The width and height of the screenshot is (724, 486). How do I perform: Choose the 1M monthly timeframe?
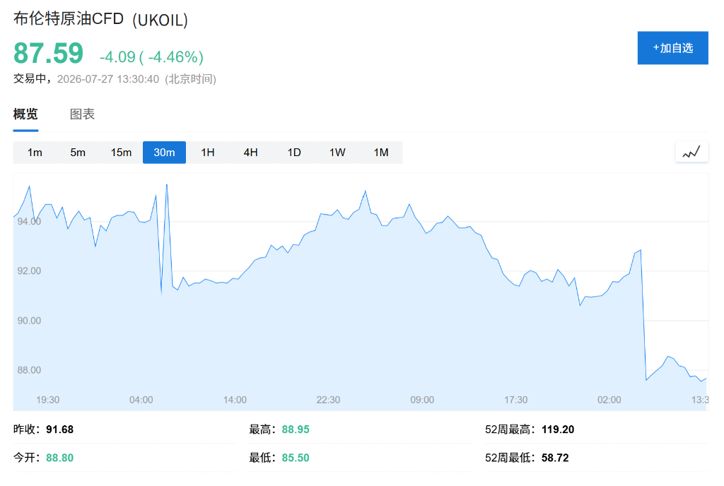click(381, 153)
